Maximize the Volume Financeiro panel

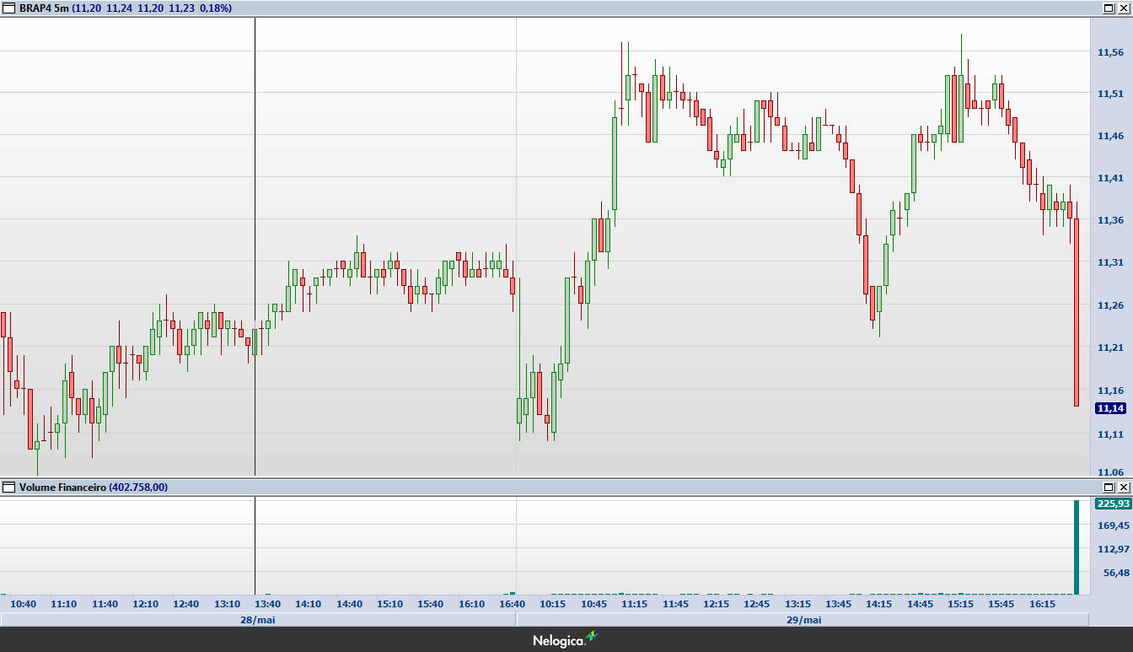click(x=1108, y=487)
